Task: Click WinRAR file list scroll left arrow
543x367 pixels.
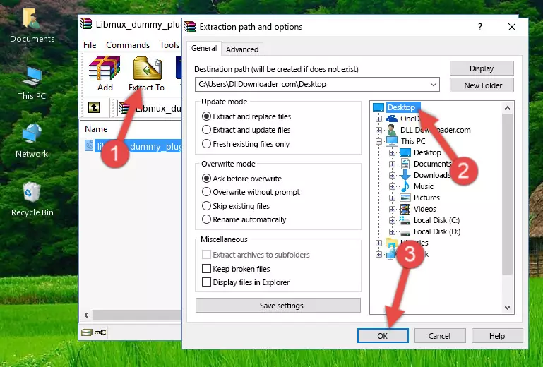Action: (86, 315)
